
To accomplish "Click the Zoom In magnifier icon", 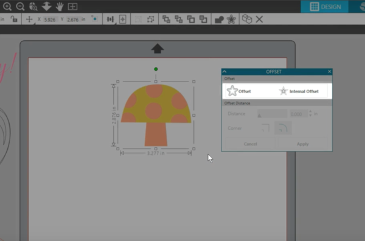I will 7,7.
